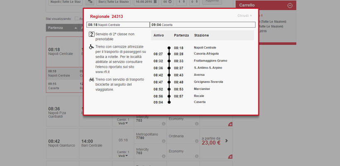The width and height of the screenshot is (340, 166).
Task: Click the bicycle transport service icon
Action: tap(91, 79)
